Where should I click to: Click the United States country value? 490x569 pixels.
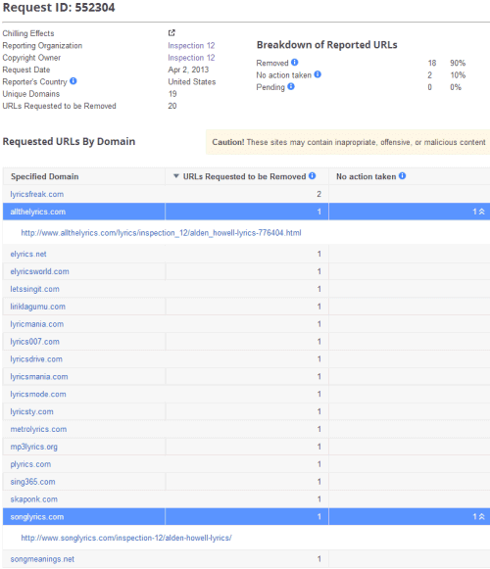[192, 81]
